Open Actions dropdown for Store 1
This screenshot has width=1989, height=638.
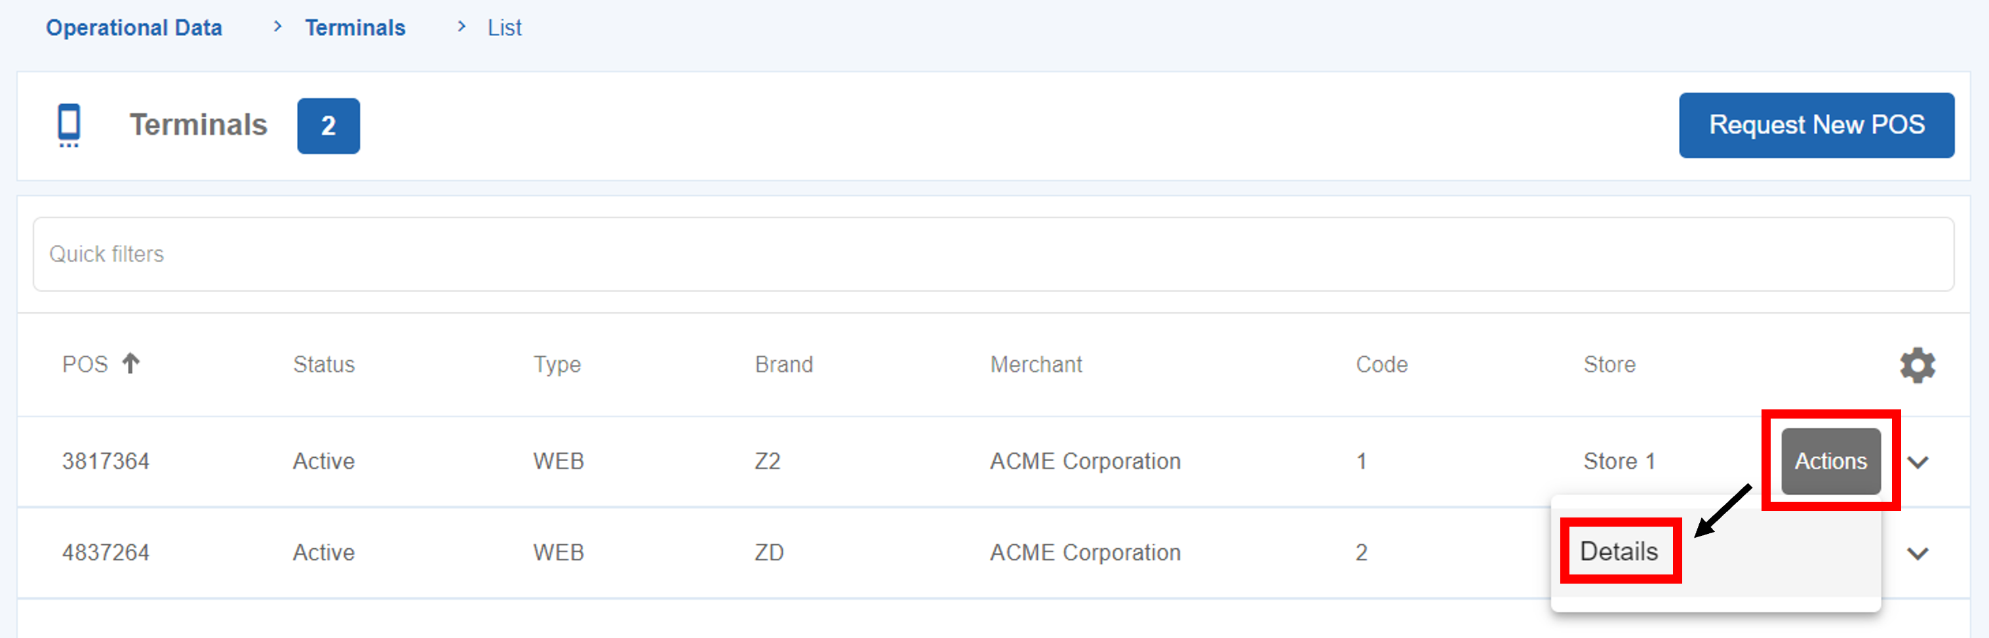click(x=1830, y=461)
